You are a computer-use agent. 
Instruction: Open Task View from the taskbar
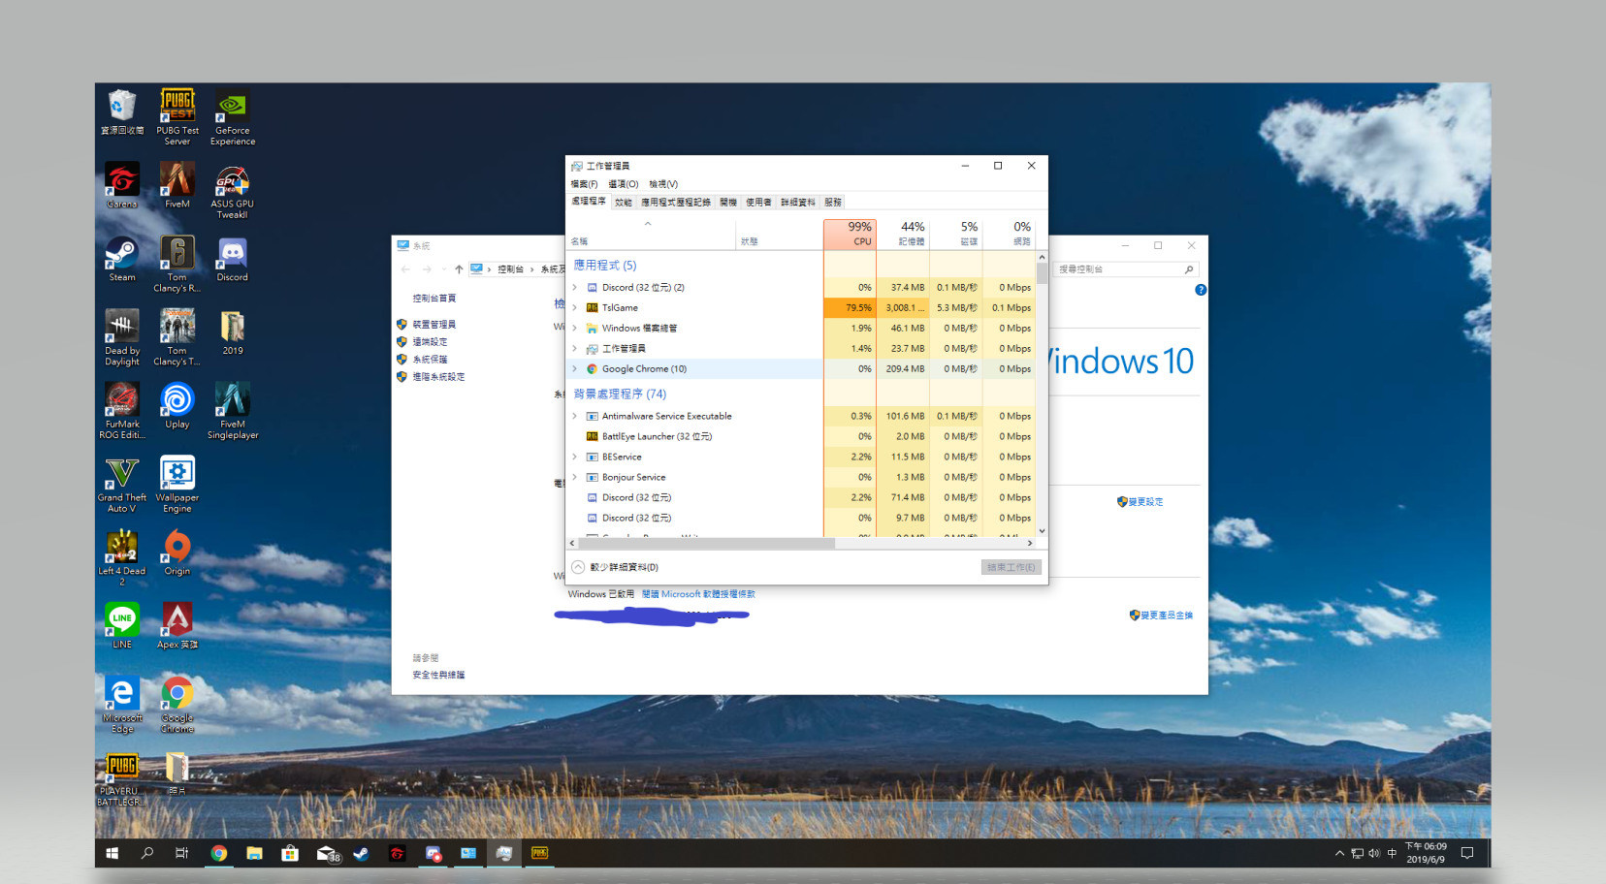[181, 853]
